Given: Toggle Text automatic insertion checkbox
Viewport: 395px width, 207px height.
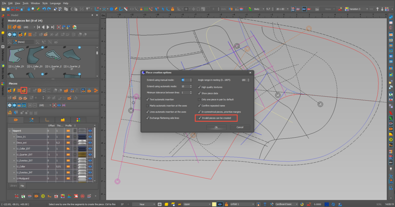Looking at the screenshot, I should [x=148, y=99].
